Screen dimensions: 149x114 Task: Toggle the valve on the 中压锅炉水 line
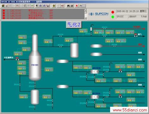pyautogui.click(x=17, y=59)
